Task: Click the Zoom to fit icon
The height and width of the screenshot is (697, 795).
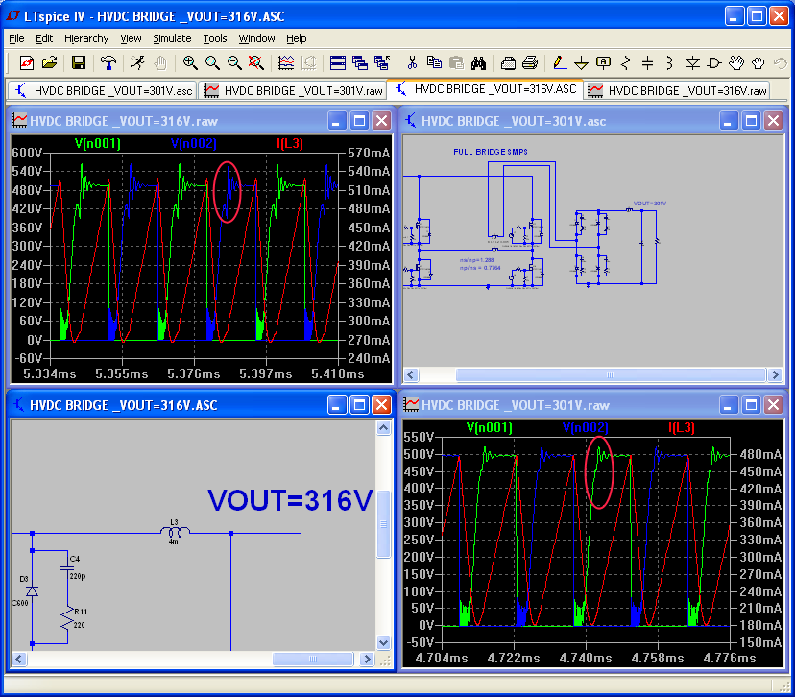Action: click(256, 62)
